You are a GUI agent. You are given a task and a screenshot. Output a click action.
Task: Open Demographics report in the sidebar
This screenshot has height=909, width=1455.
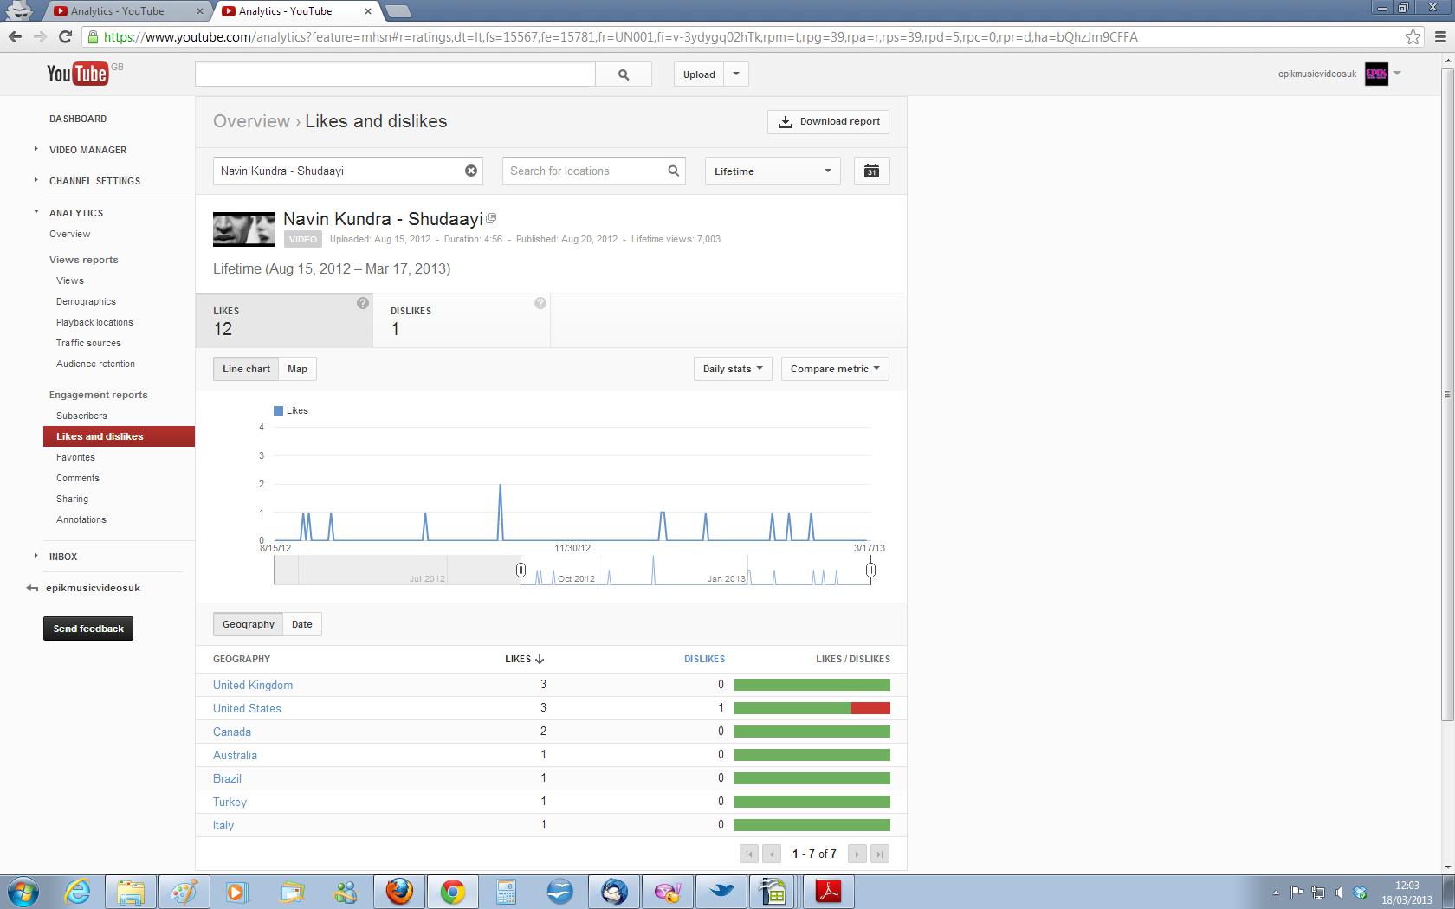coord(86,301)
